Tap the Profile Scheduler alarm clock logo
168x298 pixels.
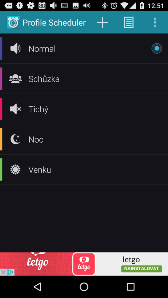coord(13,22)
